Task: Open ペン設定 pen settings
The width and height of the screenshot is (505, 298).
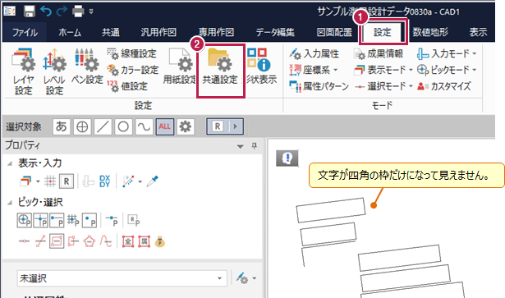Action: point(87,67)
